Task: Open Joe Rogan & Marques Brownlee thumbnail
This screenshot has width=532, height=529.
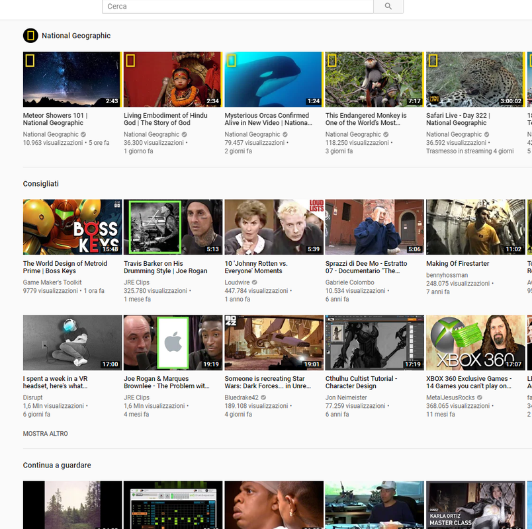Action: (173, 342)
